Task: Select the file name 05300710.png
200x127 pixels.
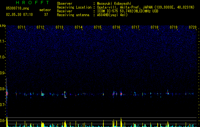Action: pos(17,9)
